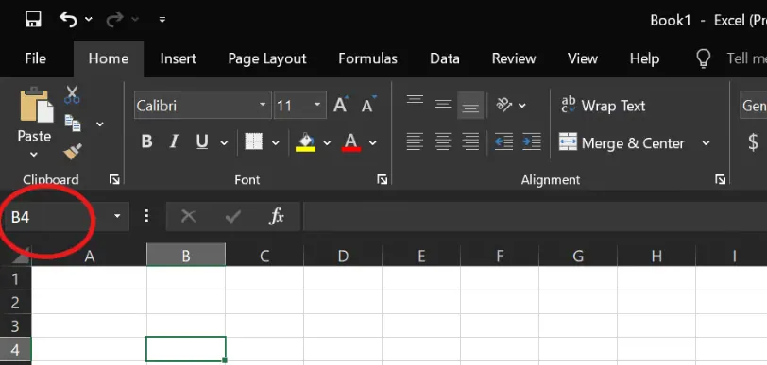Viewport: 767px width, 365px height.
Task: Activate the Format Painter brush
Action: 73,152
